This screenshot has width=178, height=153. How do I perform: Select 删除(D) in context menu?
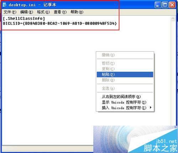pyautogui.click(x=125, y=80)
